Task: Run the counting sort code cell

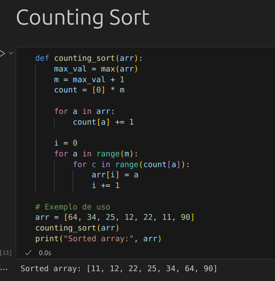Action: 2,53
